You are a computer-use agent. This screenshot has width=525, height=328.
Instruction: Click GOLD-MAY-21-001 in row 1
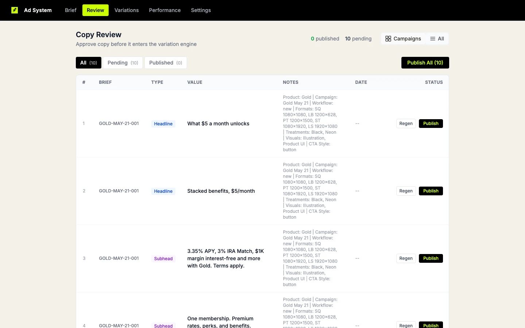[x=119, y=124]
